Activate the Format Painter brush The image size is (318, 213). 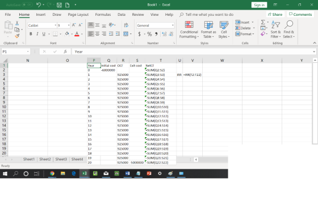(x=17, y=36)
